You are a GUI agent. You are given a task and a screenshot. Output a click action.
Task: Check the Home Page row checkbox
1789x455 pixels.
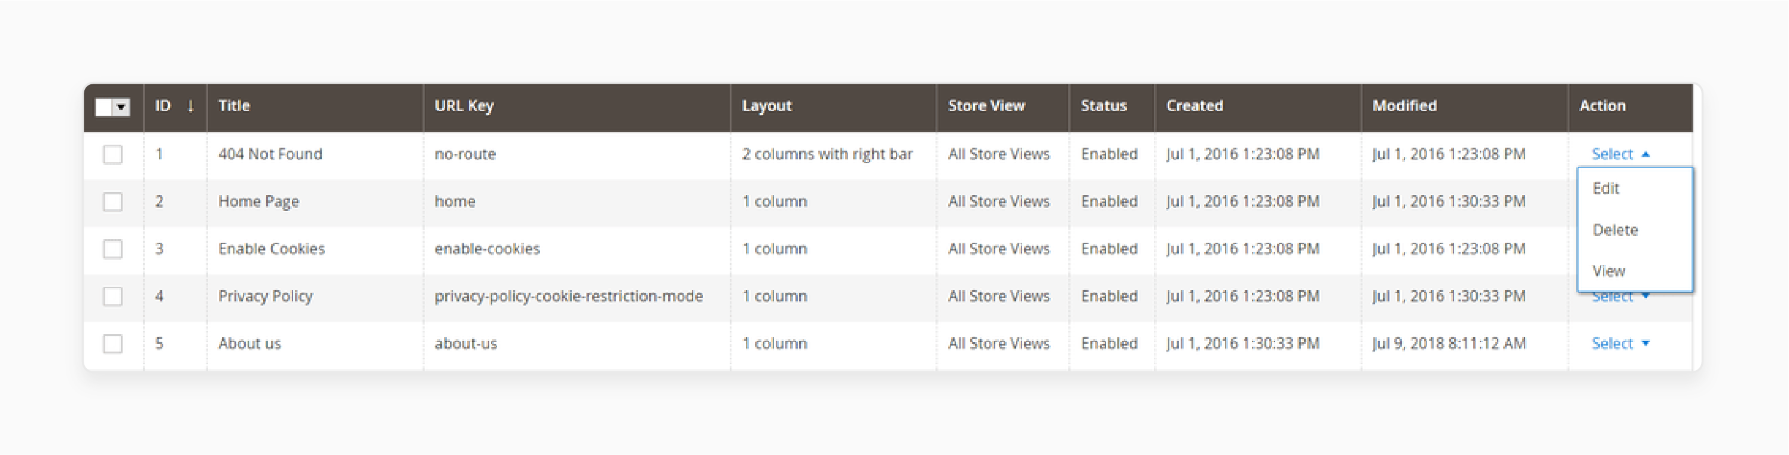tap(112, 201)
